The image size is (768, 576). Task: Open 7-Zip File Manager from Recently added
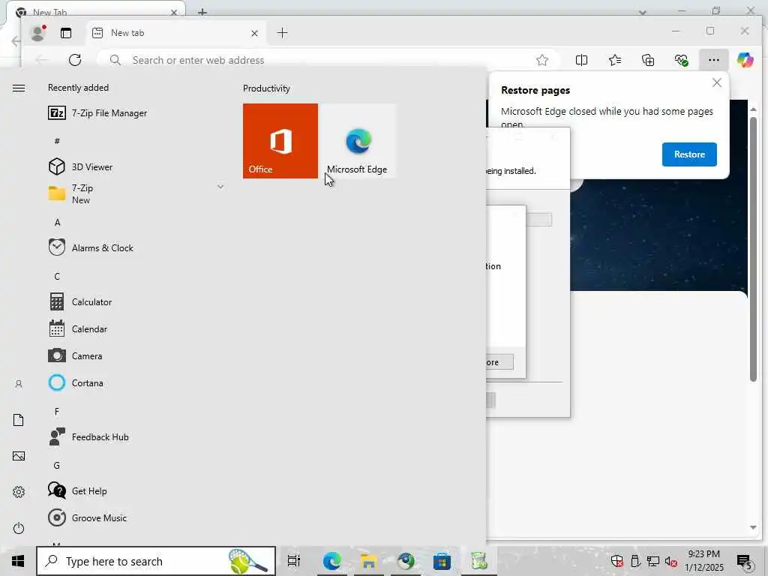pos(98,113)
